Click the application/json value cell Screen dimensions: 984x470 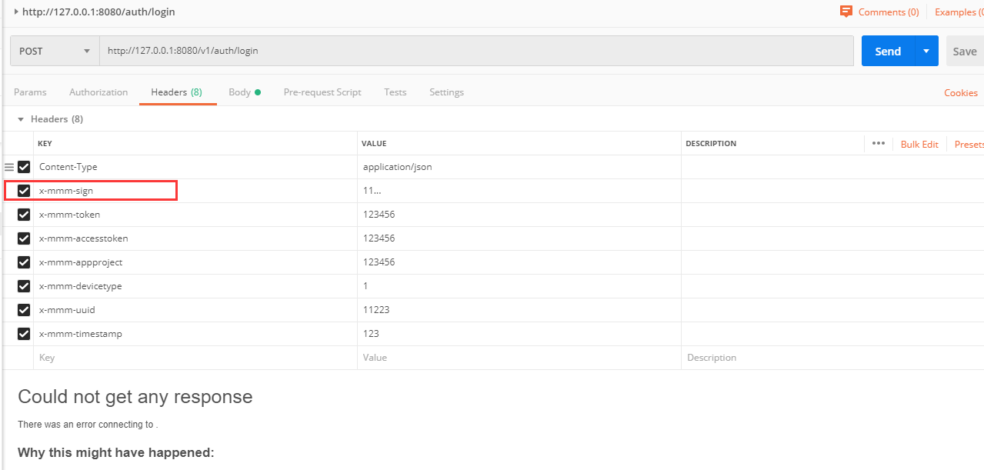519,167
